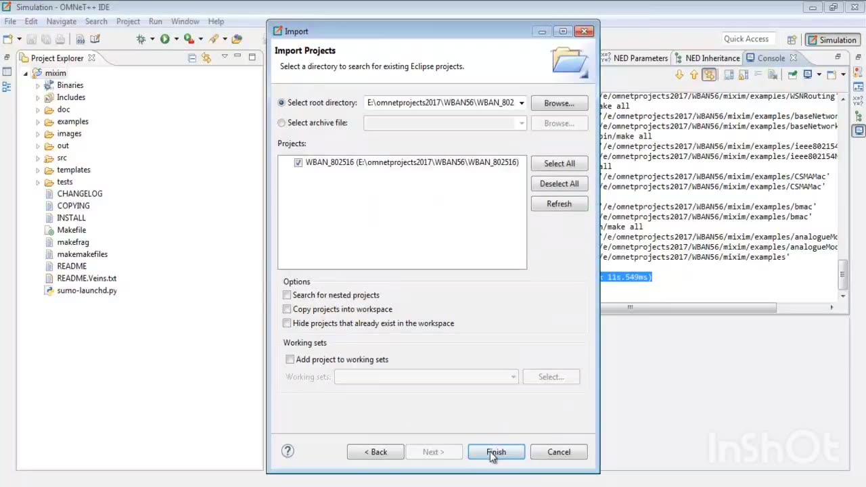
Task: Click the Back button in Import dialog
Action: point(375,452)
